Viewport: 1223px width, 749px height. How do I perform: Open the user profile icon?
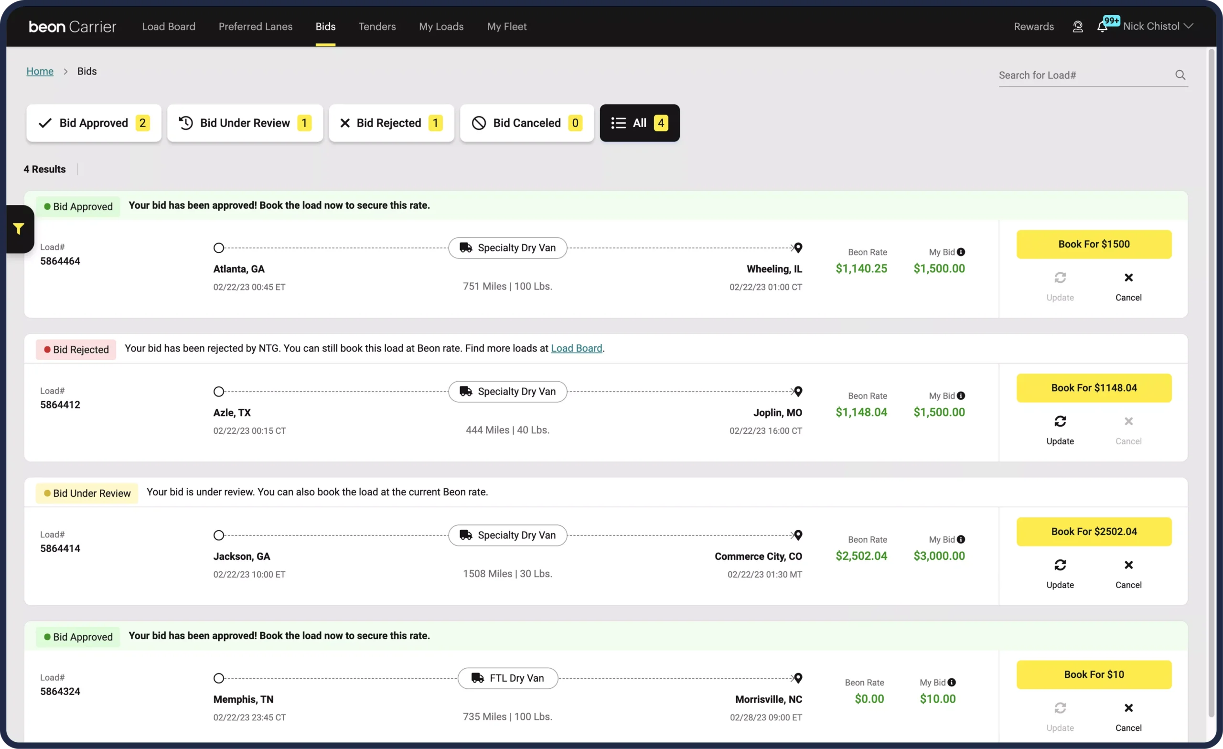1078,27
